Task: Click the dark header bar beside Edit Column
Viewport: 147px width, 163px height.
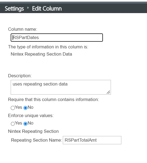Action: pyautogui.click(x=104, y=8)
